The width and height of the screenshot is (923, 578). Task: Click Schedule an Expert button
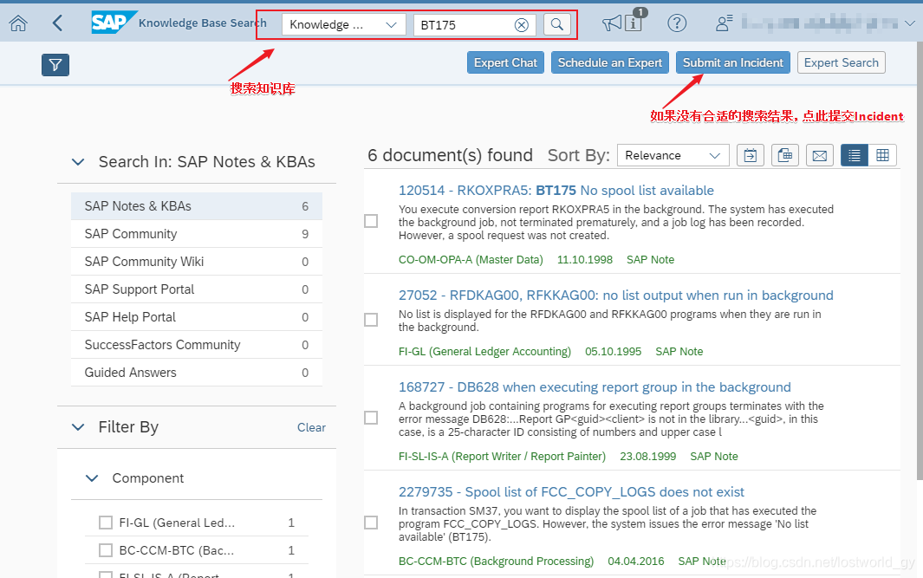pyautogui.click(x=610, y=62)
